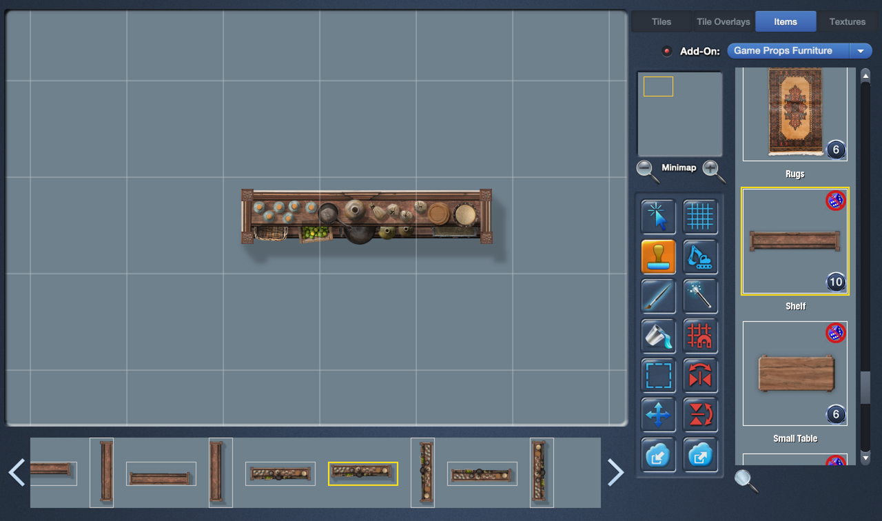Activate the orange stamp tool
882x521 pixels.
[658, 256]
